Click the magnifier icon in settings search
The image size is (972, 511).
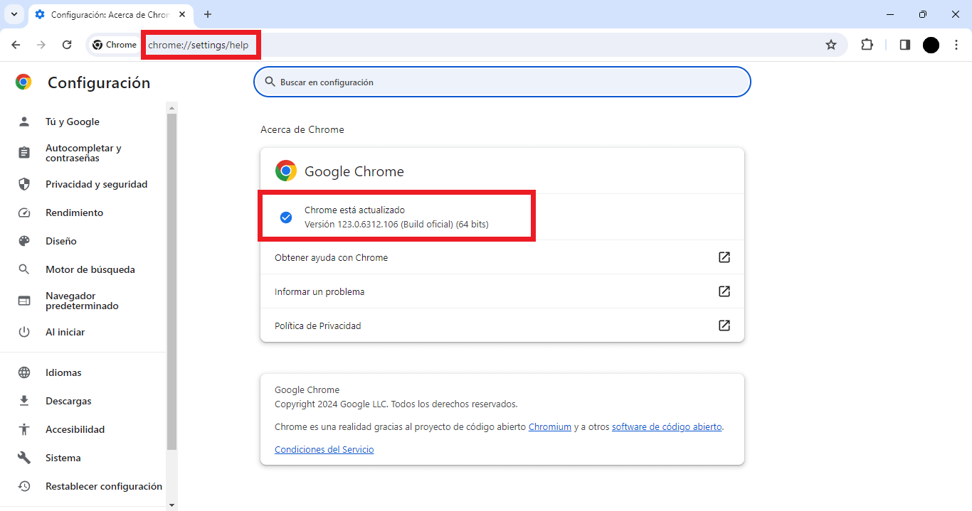click(x=270, y=82)
